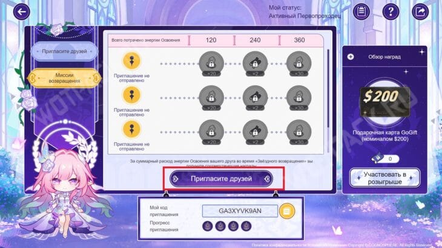Expand reward overview via plus icon

(x=351, y=57)
